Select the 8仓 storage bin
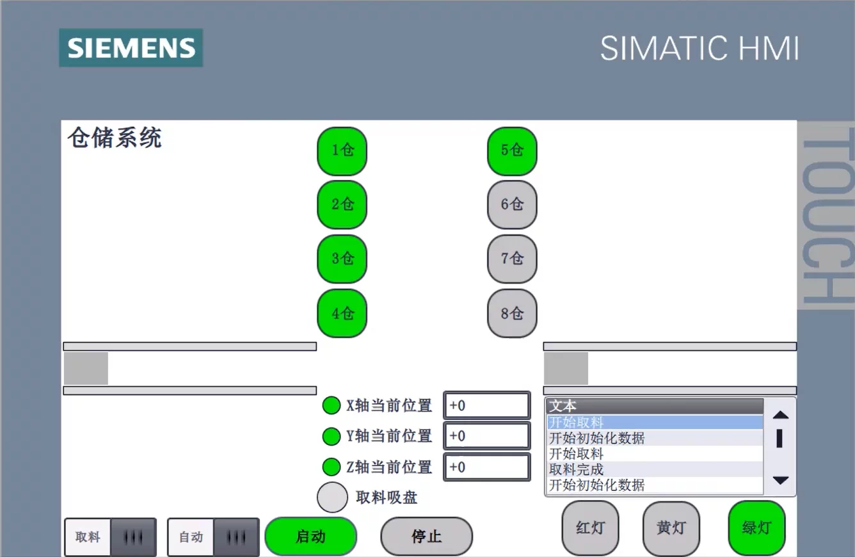This screenshot has width=855, height=557. [x=512, y=314]
